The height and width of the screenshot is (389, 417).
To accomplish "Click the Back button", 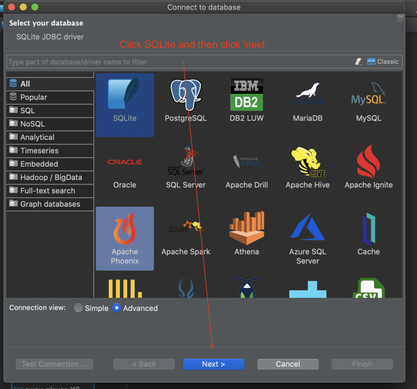I will (x=144, y=364).
